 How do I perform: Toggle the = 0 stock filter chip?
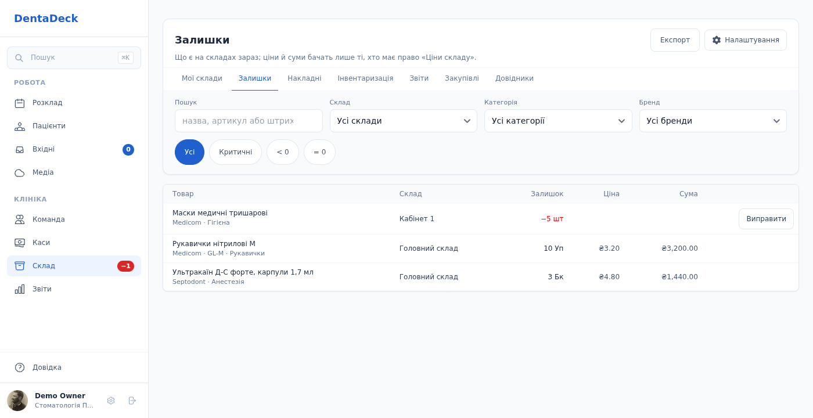[319, 152]
